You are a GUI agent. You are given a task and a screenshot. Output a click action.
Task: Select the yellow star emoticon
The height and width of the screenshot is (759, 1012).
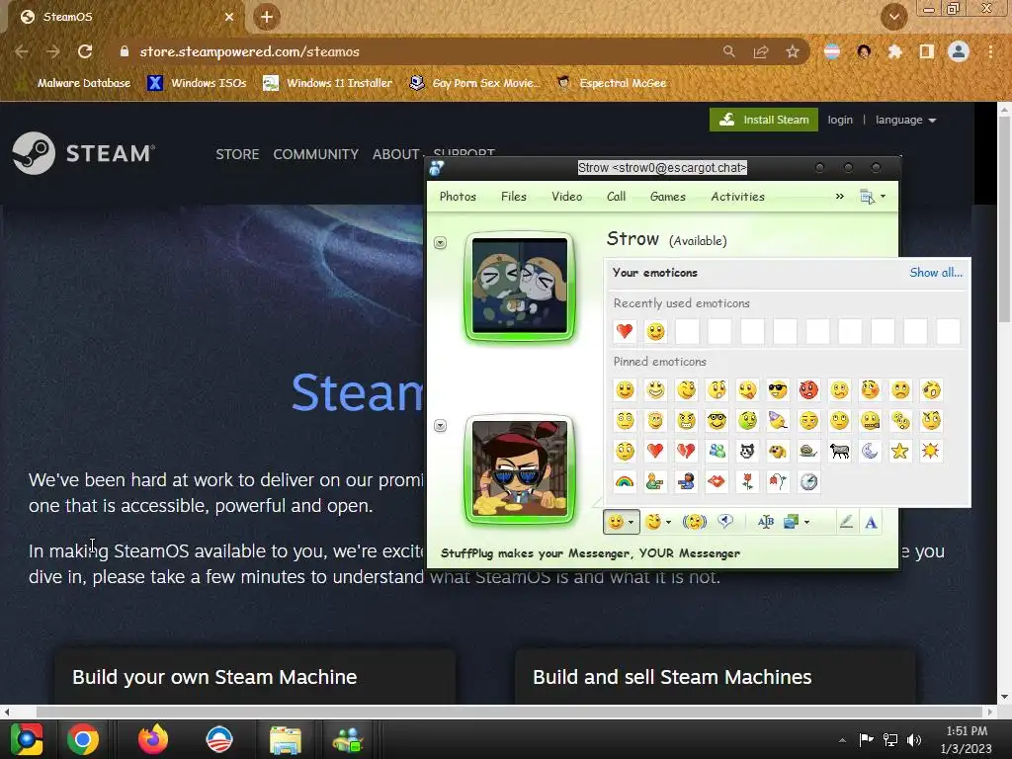[x=900, y=451]
